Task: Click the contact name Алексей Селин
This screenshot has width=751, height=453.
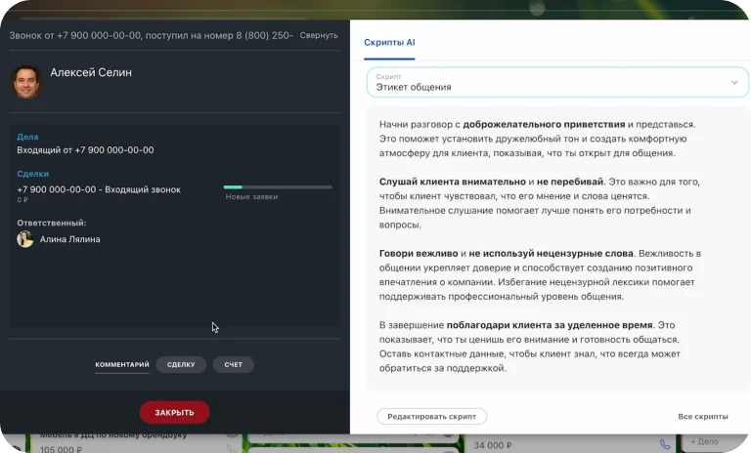Action: [91, 72]
